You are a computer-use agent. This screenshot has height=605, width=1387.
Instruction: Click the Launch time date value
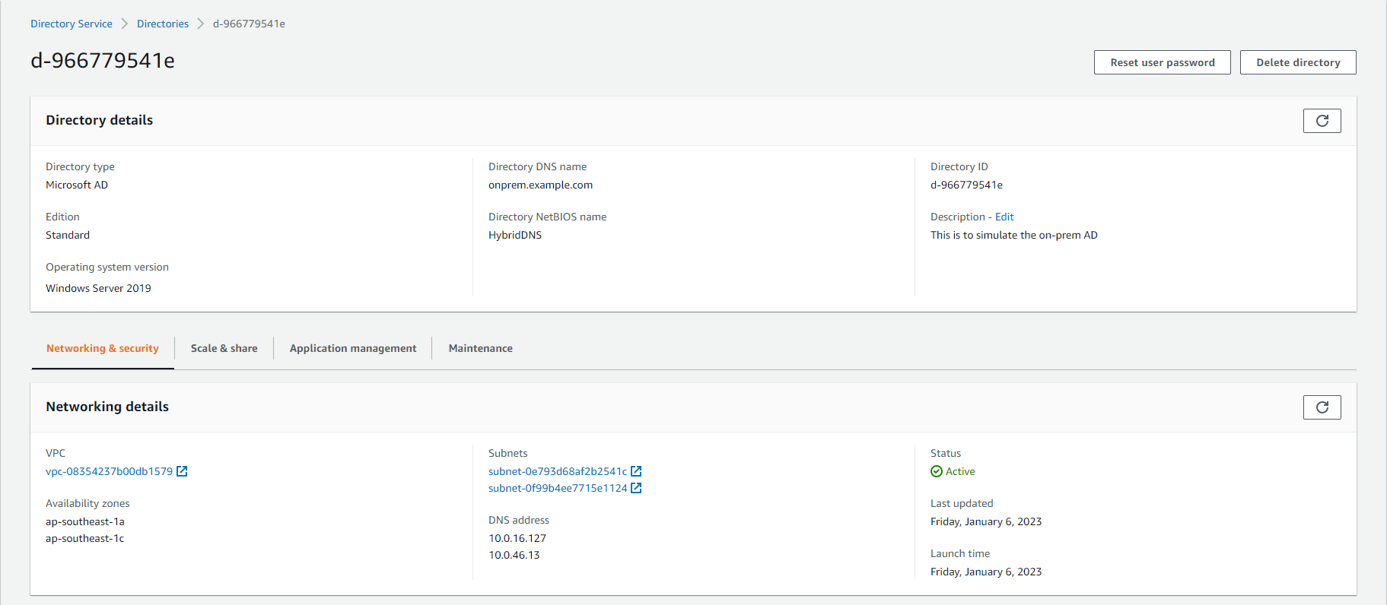(986, 572)
